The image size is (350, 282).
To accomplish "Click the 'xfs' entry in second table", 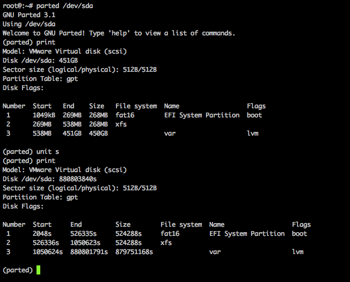I will [166, 243].
